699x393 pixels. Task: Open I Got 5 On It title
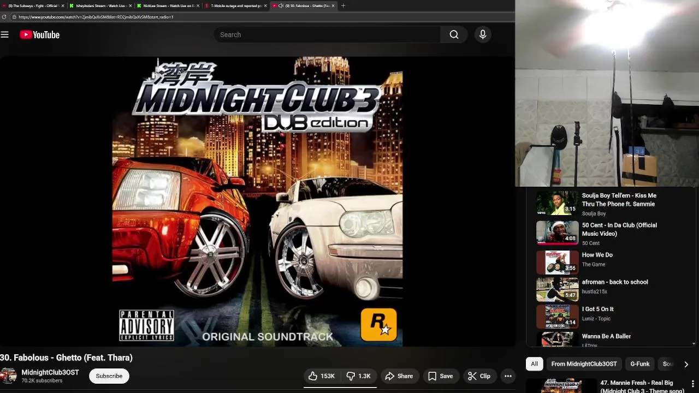[597, 309]
